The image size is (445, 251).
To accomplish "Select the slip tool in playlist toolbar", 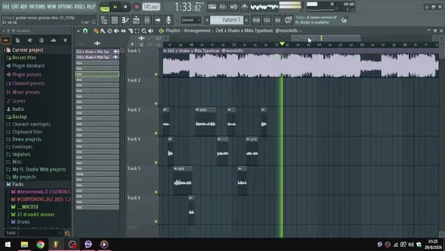I will (x=123, y=31).
